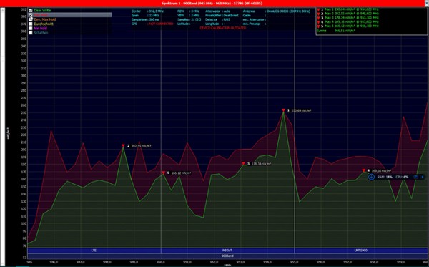Uncheck the Clear Write trace checkbox

pyautogui.click(x=31, y=11)
